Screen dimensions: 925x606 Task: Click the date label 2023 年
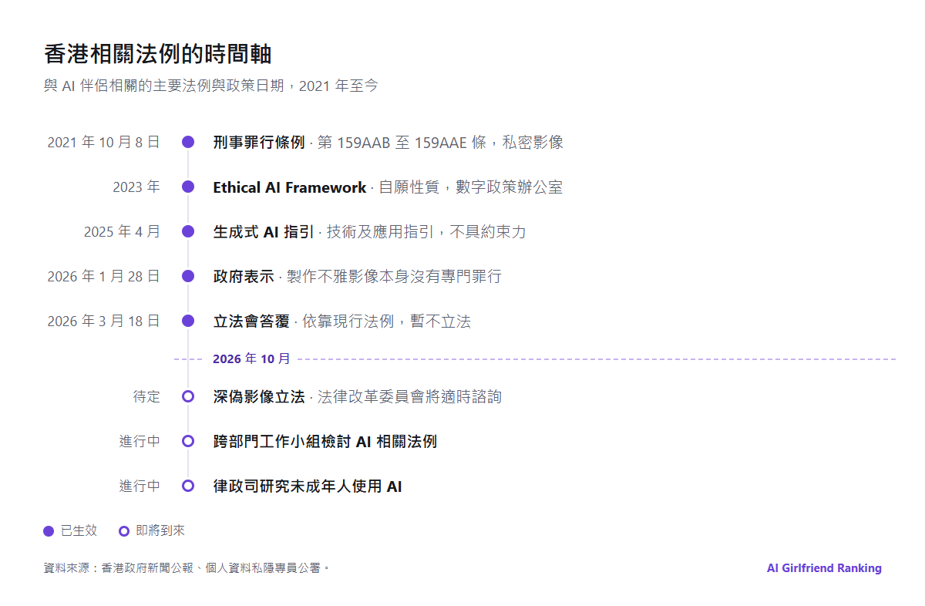(136, 187)
